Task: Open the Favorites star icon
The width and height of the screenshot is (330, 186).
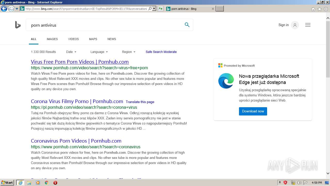Action: click(x=319, y=9)
